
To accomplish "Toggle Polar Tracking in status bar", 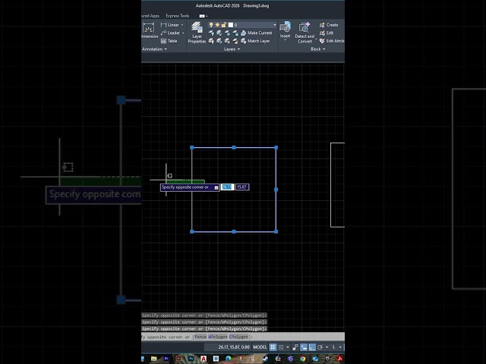I will (x=320, y=347).
